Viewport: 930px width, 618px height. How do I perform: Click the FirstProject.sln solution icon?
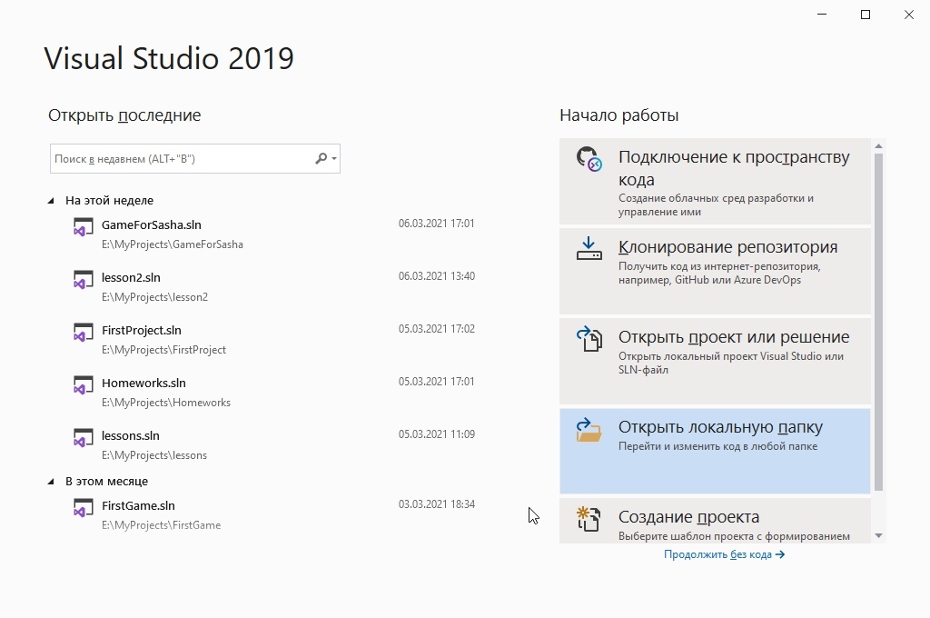pos(83,333)
